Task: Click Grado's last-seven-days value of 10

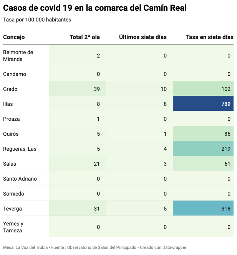Action: pyautogui.click(x=163, y=89)
